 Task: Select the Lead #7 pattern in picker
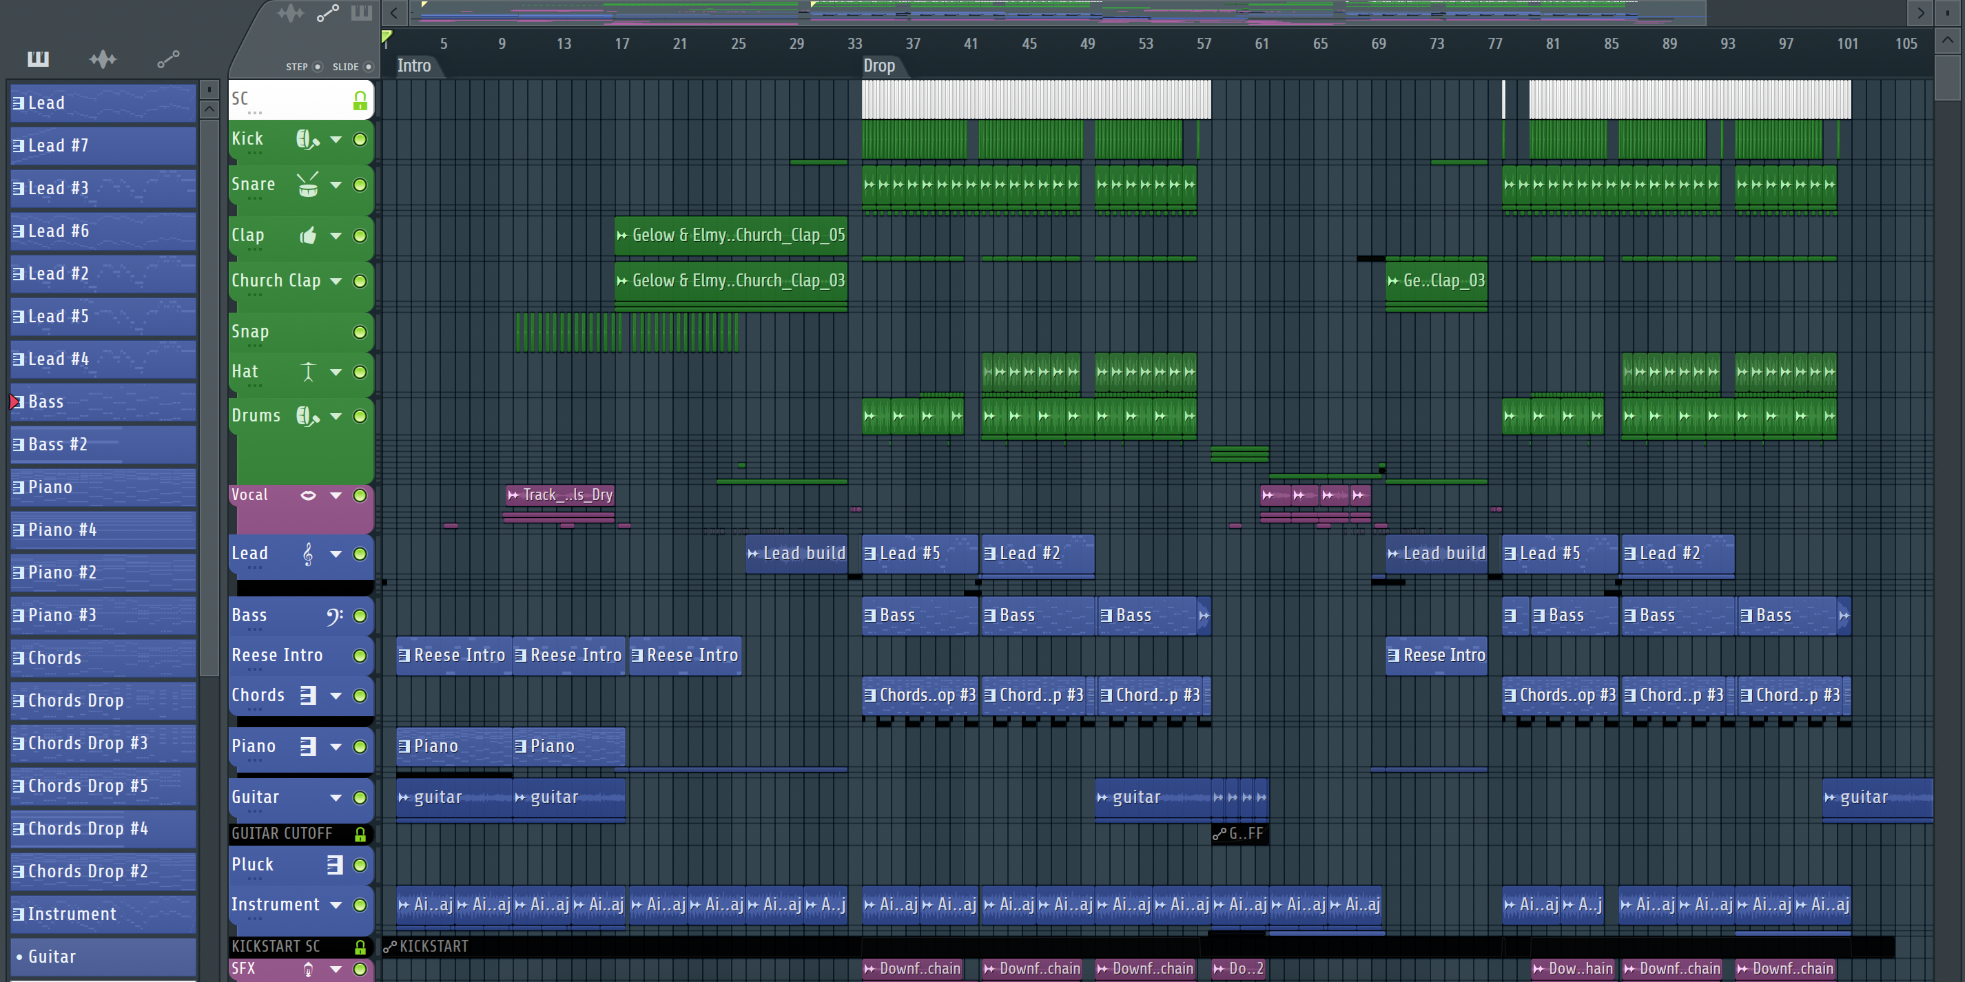click(103, 145)
